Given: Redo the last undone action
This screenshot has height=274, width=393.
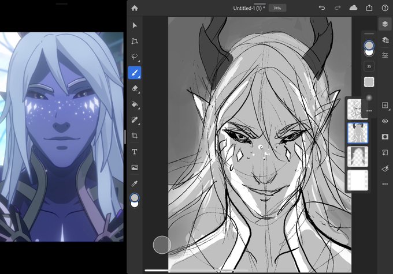Looking at the screenshot, I should tap(338, 8).
